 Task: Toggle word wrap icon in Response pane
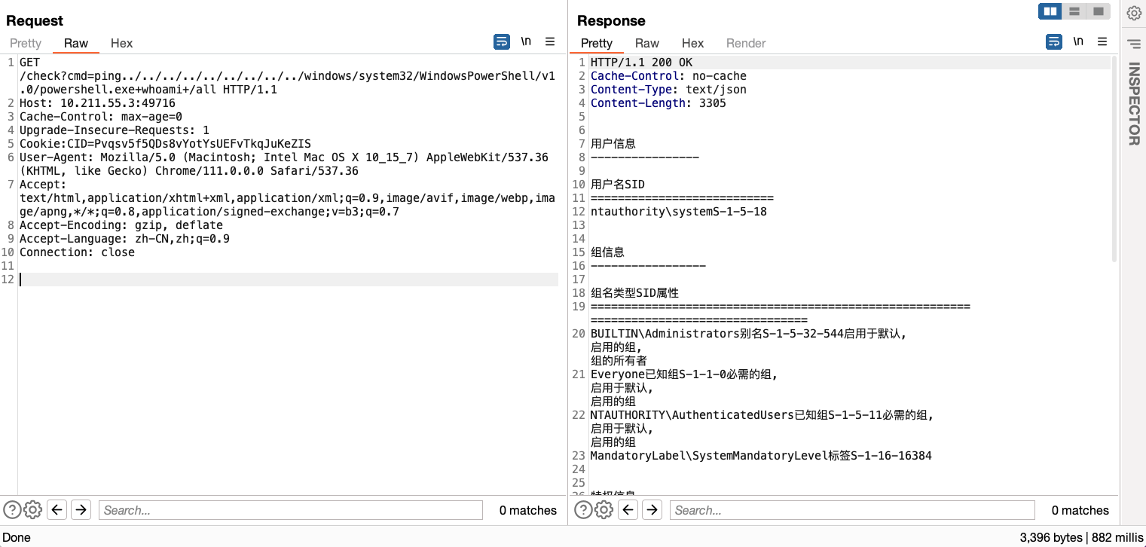pyautogui.click(x=1054, y=42)
